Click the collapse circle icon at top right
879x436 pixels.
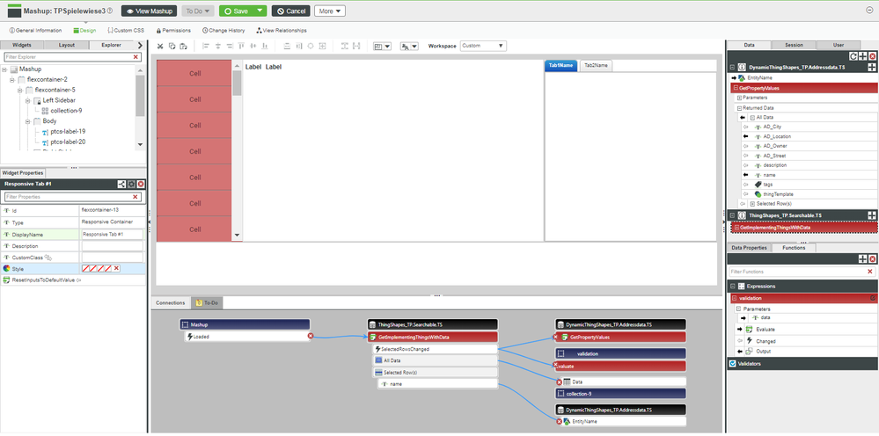point(869,10)
